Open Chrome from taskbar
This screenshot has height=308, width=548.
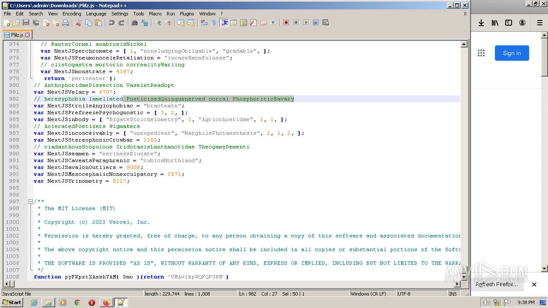77,302
